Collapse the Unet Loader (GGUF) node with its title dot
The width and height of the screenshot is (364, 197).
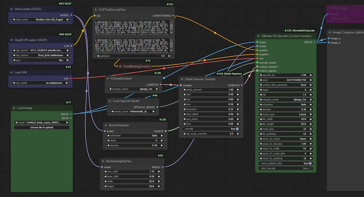click(x=11, y=9)
